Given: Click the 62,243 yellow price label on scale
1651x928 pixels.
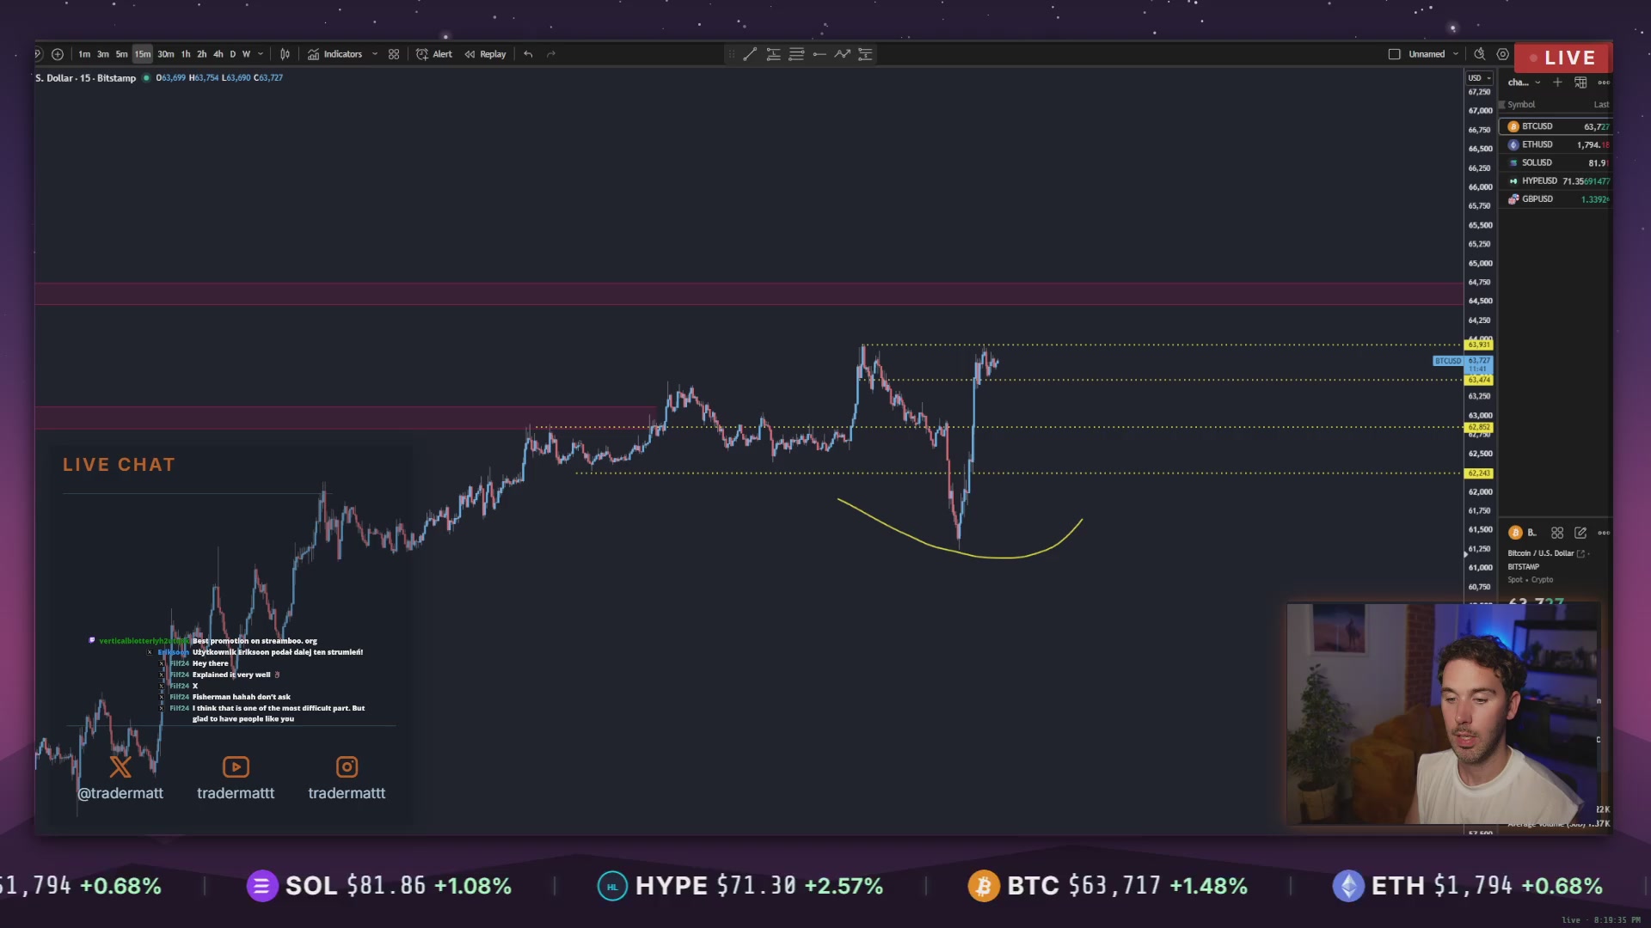Looking at the screenshot, I should (1479, 473).
